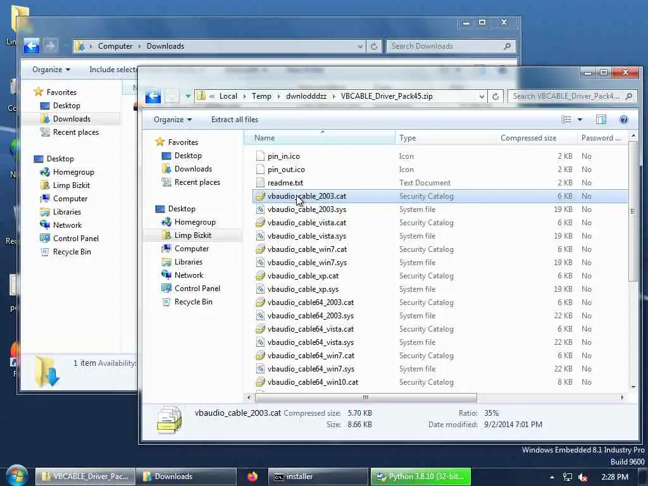Select Downloads in Downloads window sidebar
This screenshot has width=648, height=486.
pos(72,118)
